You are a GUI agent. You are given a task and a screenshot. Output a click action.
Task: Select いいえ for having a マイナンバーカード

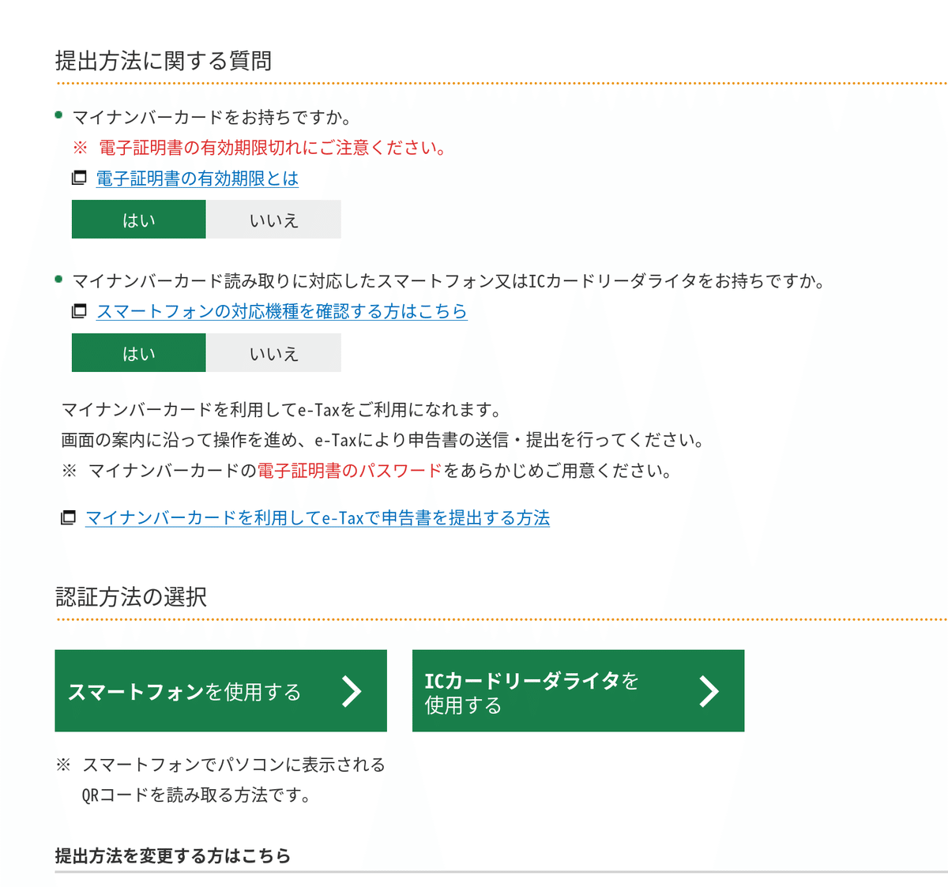coord(273,220)
